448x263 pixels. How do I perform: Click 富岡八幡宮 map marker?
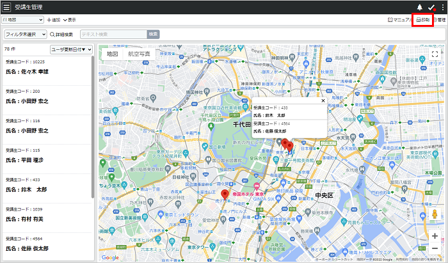click(x=404, y=189)
